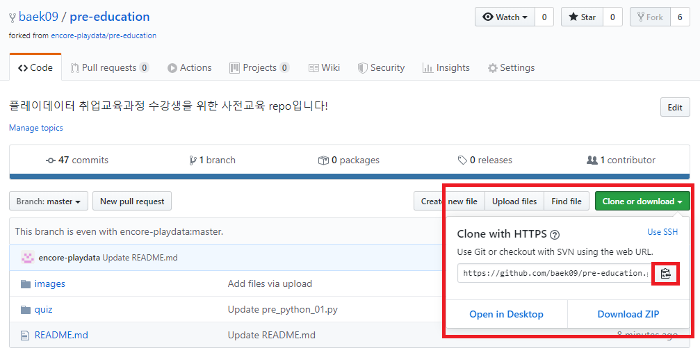Viewport: 700px width, 355px height.
Task: Click Manage topics
Action: pos(35,128)
